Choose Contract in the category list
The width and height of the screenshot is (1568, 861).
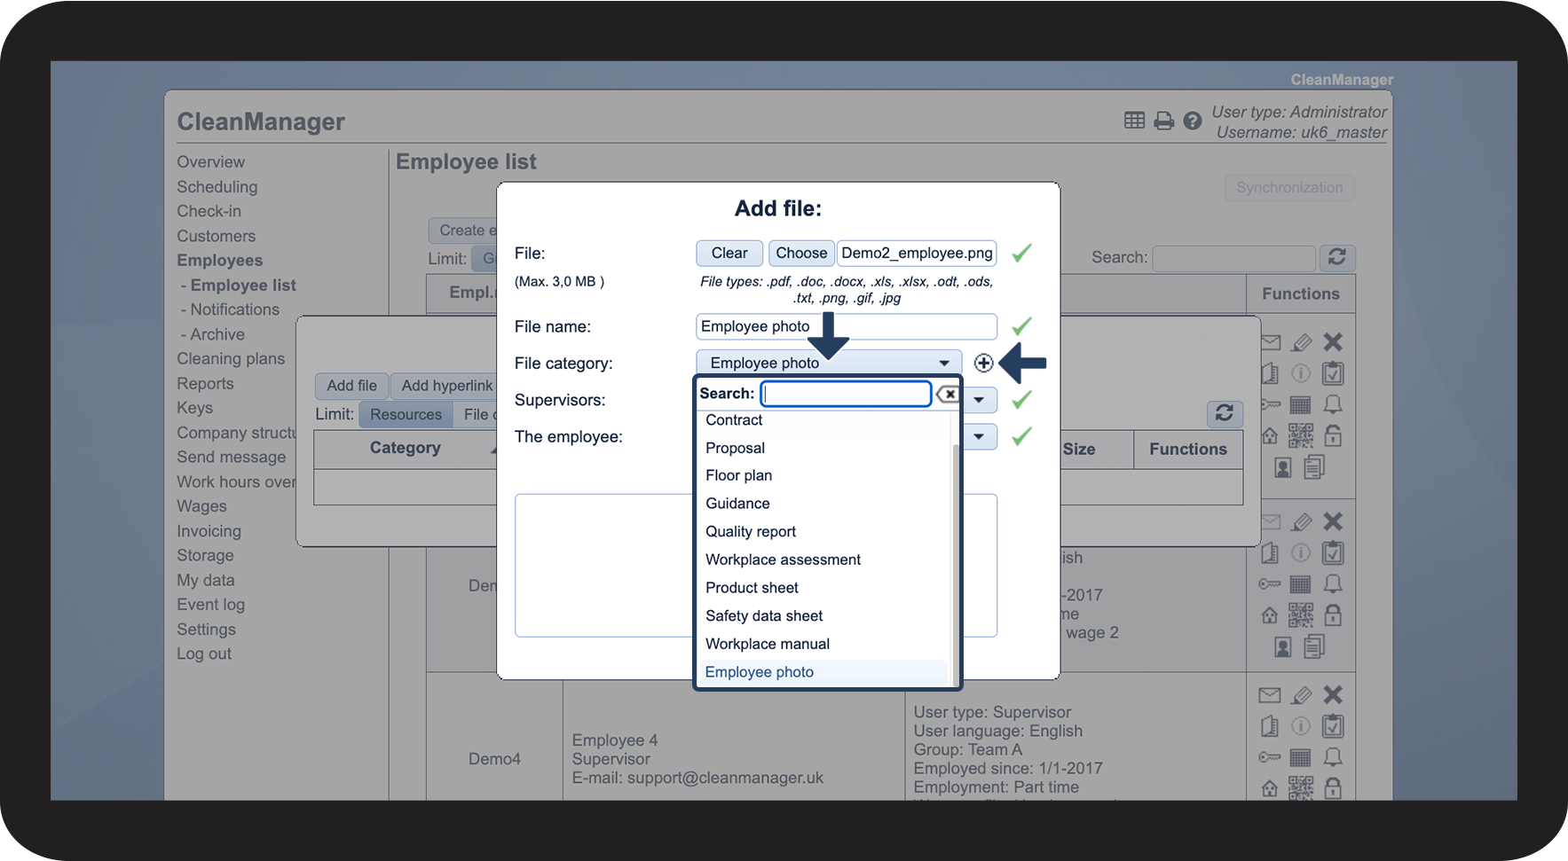point(734,420)
